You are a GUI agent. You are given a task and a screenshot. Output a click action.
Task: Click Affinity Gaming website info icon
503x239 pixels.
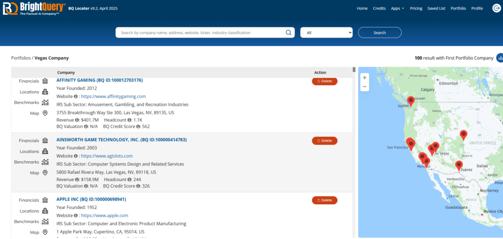coord(76,96)
